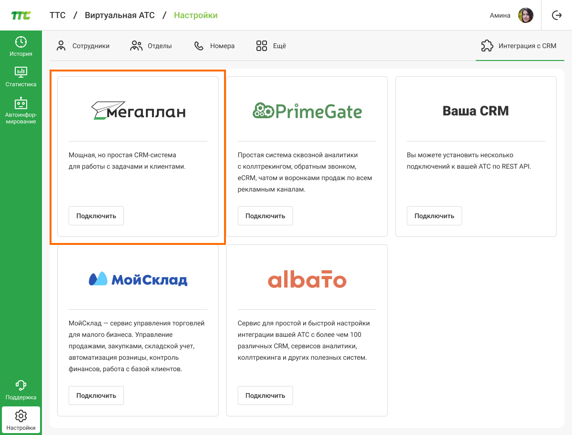572x435 pixels.
Task: Click the albato description text
Action: [304, 341]
